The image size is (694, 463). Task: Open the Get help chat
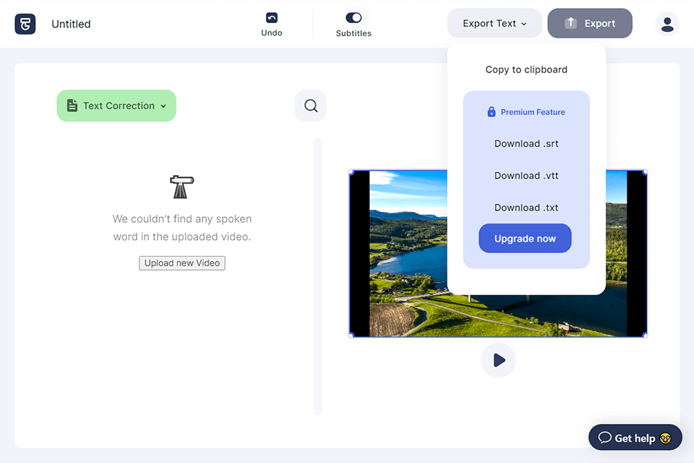635,438
